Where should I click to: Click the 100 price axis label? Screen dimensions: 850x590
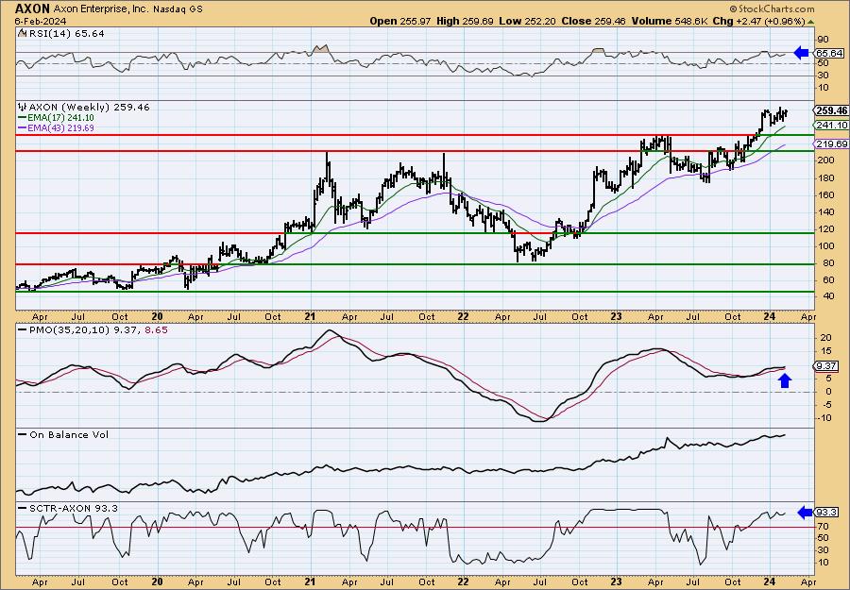point(826,246)
